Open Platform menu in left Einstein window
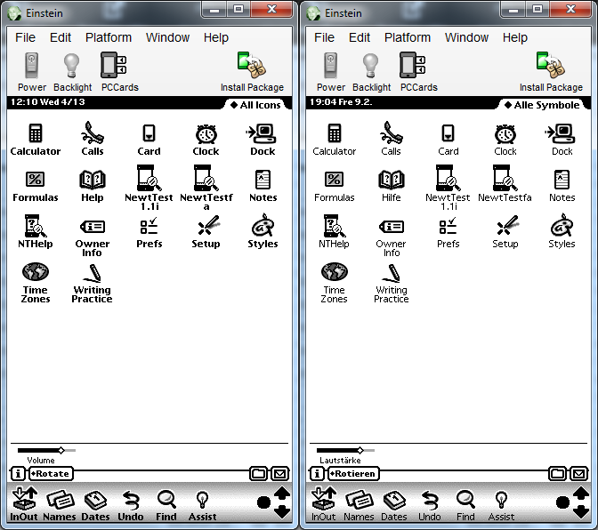This screenshot has height=530, width=598. (x=109, y=37)
